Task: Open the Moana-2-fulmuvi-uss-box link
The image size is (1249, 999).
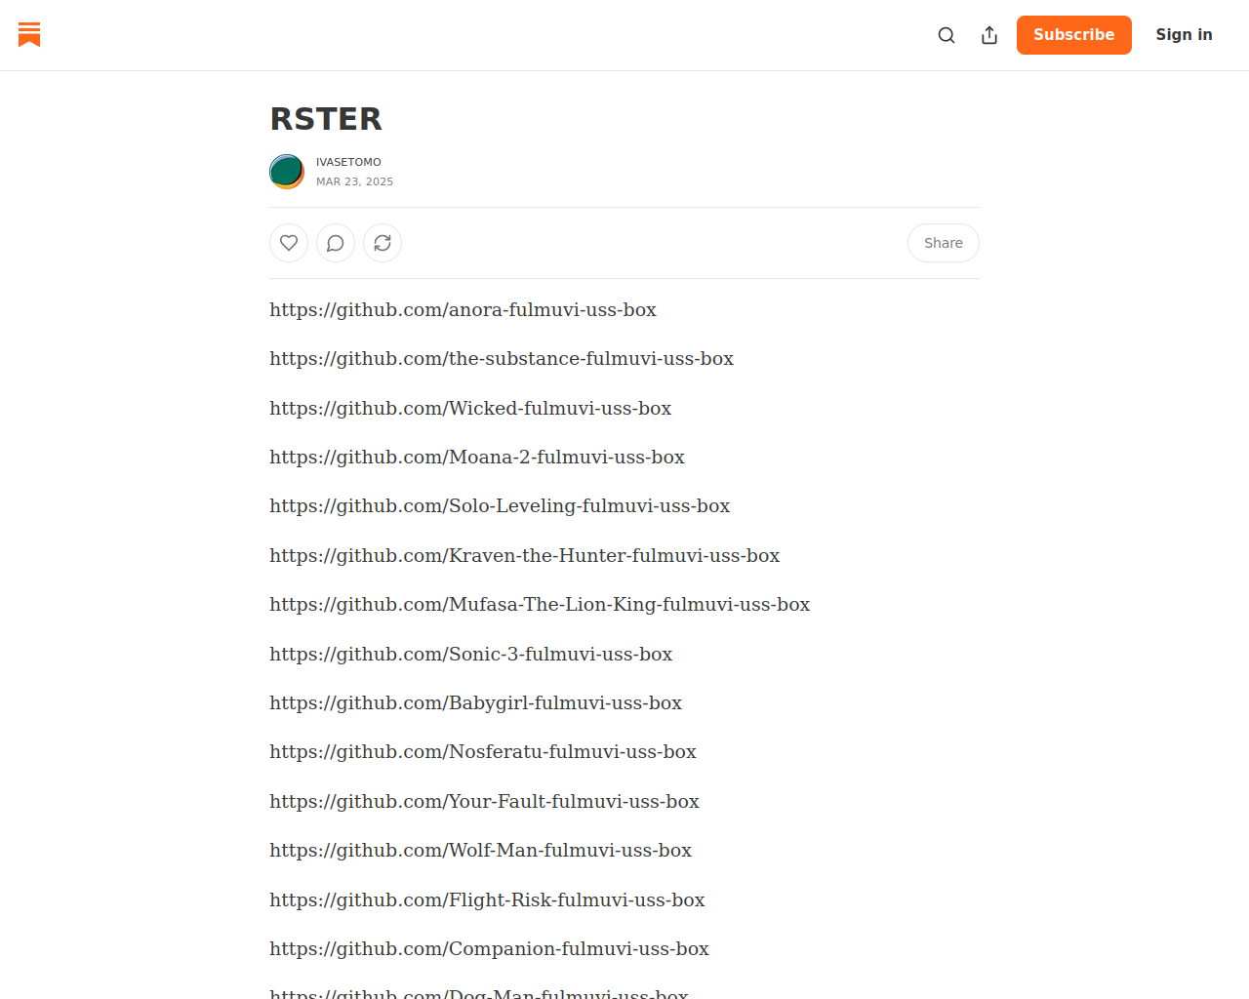Action: click(477, 458)
